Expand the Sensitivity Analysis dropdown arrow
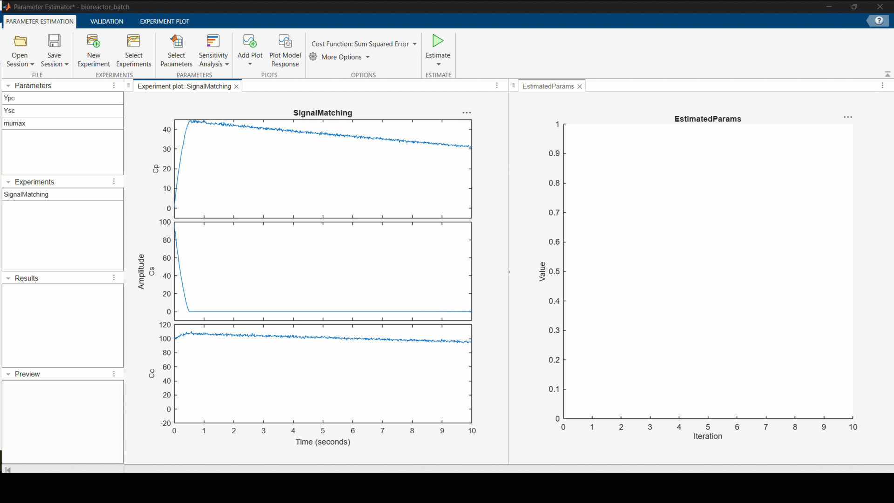Screen dimensions: 894x503 [x=227, y=64]
